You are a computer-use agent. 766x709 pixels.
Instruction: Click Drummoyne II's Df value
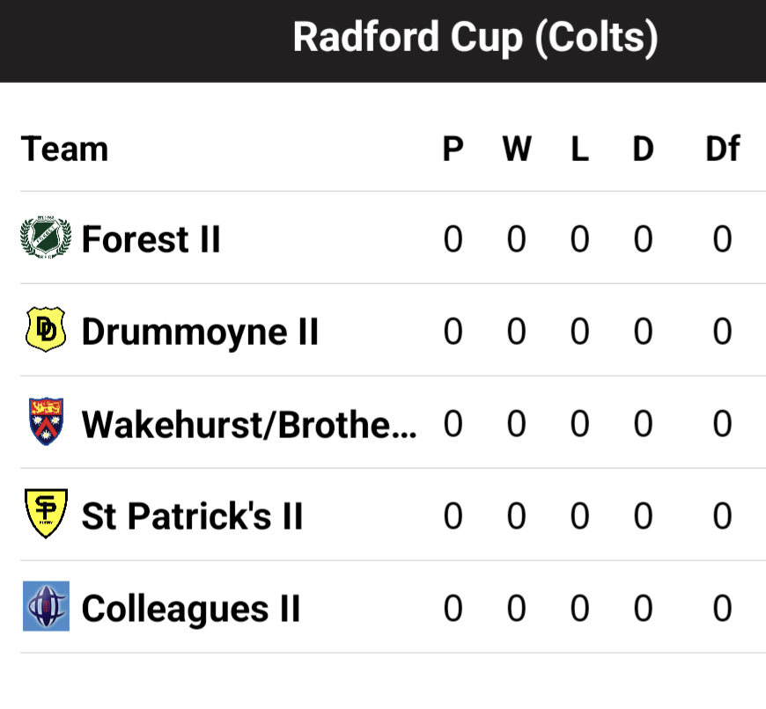click(722, 332)
